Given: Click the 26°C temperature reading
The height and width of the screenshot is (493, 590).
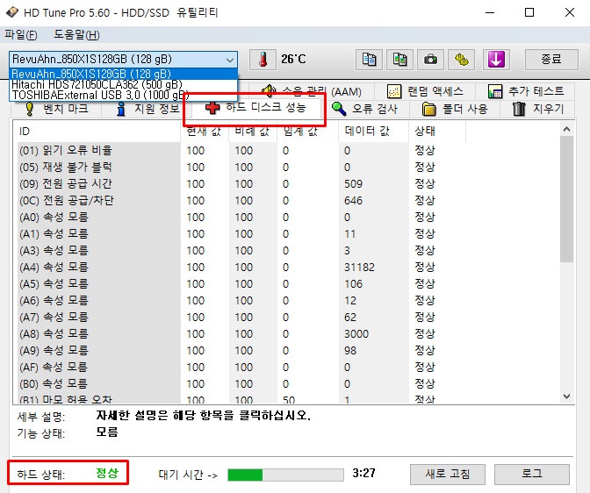Looking at the screenshot, I should point(293,60).
